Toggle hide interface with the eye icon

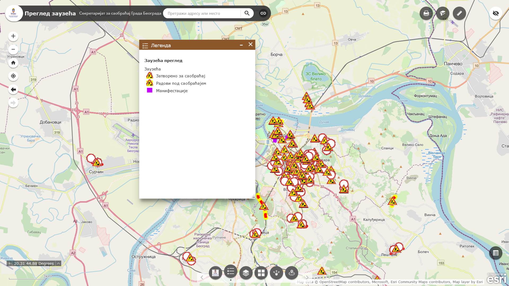496,13
